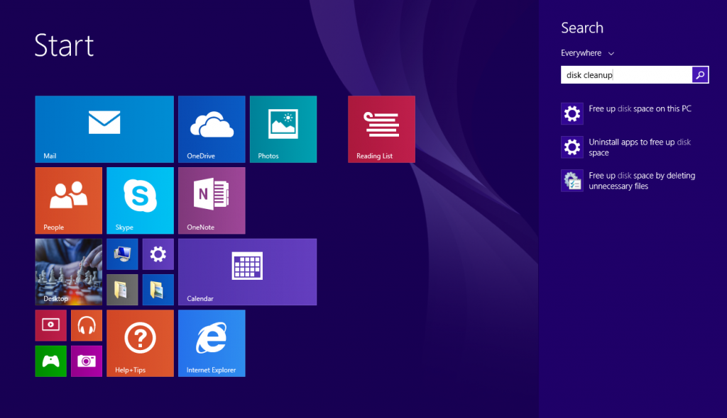This screenshot has height=418, width=727.
Task: Open the Calendar tile
Action: coord(247,272)
